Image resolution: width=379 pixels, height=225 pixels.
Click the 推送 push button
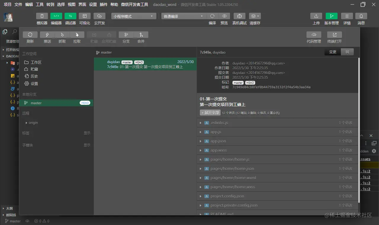[47, 35]
